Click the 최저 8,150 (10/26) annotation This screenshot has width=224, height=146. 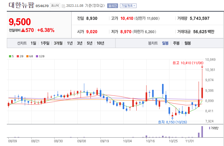click(x=173, y=122)
